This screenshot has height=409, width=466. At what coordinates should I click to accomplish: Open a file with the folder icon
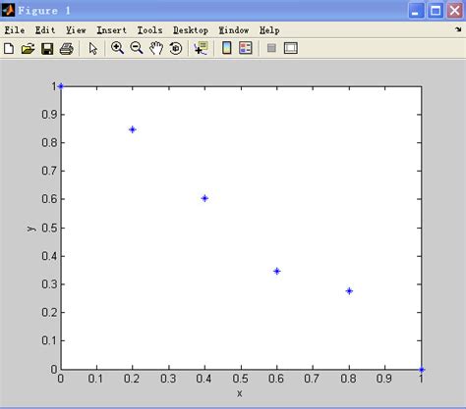pyautogui.click(x=29, y=49)
